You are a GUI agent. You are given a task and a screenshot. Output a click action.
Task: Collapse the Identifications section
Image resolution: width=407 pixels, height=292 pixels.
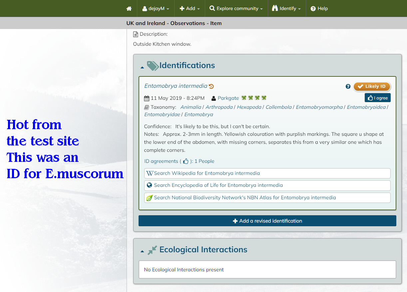pos(142,67)
